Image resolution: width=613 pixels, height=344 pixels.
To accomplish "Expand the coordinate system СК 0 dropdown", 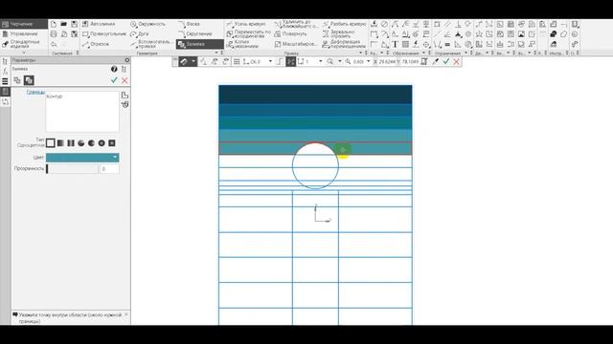I will pos(270,61).
